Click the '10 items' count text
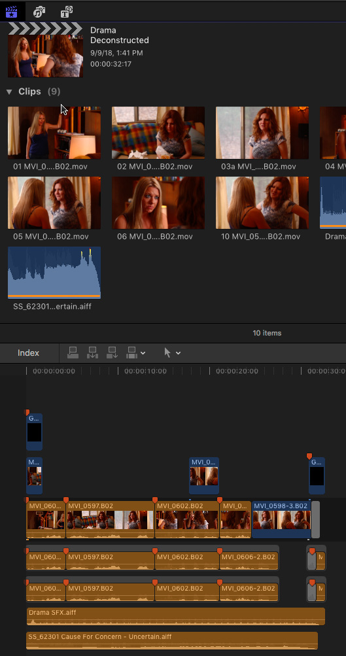Viewport: 346px width, 656px height. tap(267, 333)
